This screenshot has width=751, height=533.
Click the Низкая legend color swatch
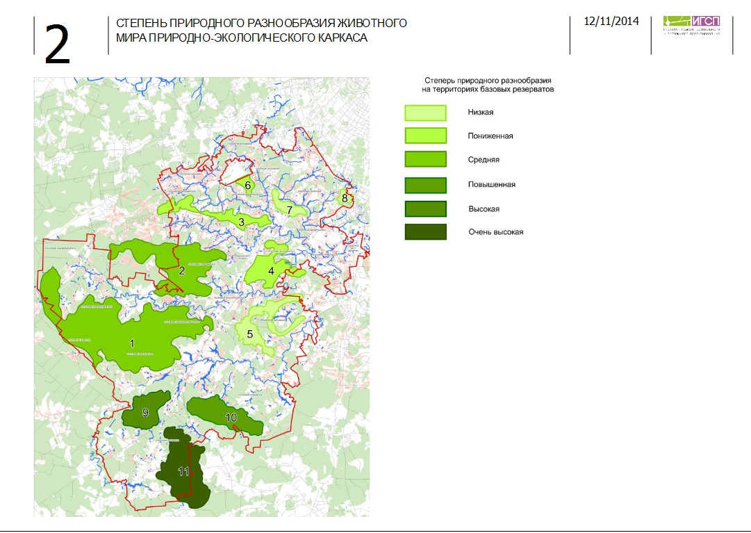pyautogui.click(x=425, y=113)
